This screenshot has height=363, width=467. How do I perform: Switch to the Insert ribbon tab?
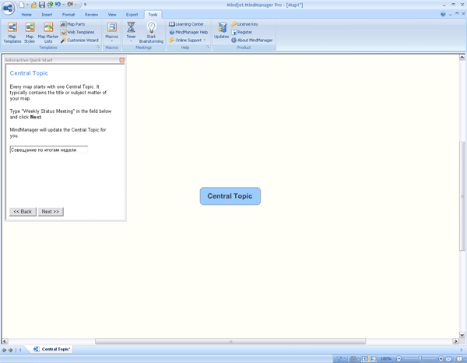pos(47,15)
